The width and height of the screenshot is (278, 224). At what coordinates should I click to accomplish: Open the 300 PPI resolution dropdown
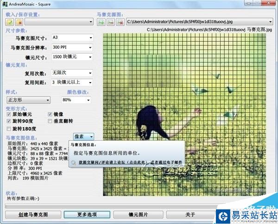pos(72,47)
